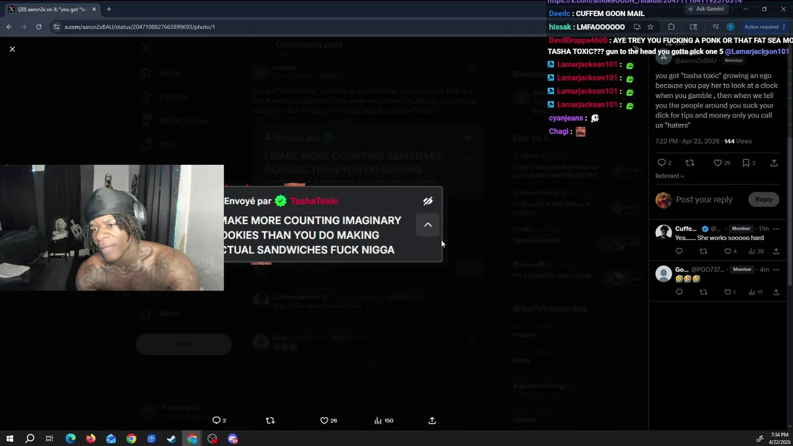Share the photo from the bottom bar
The width and height of the screenshot is (793, 446).
(x=432, y=420)
